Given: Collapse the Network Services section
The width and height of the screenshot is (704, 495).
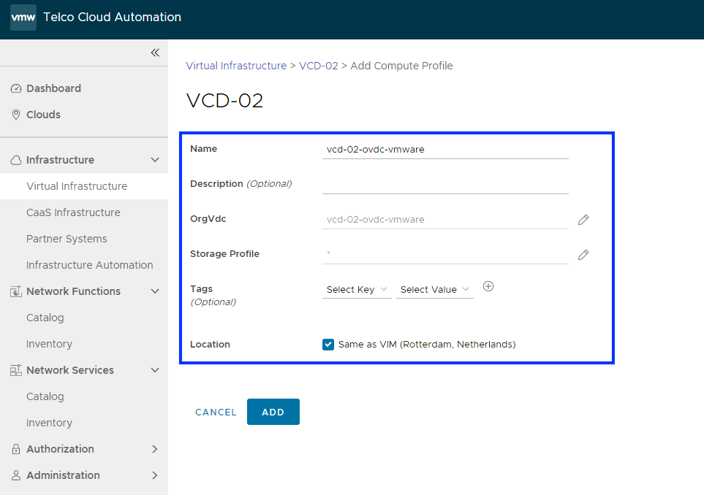Looking at the screenshot, I should 154,370.
